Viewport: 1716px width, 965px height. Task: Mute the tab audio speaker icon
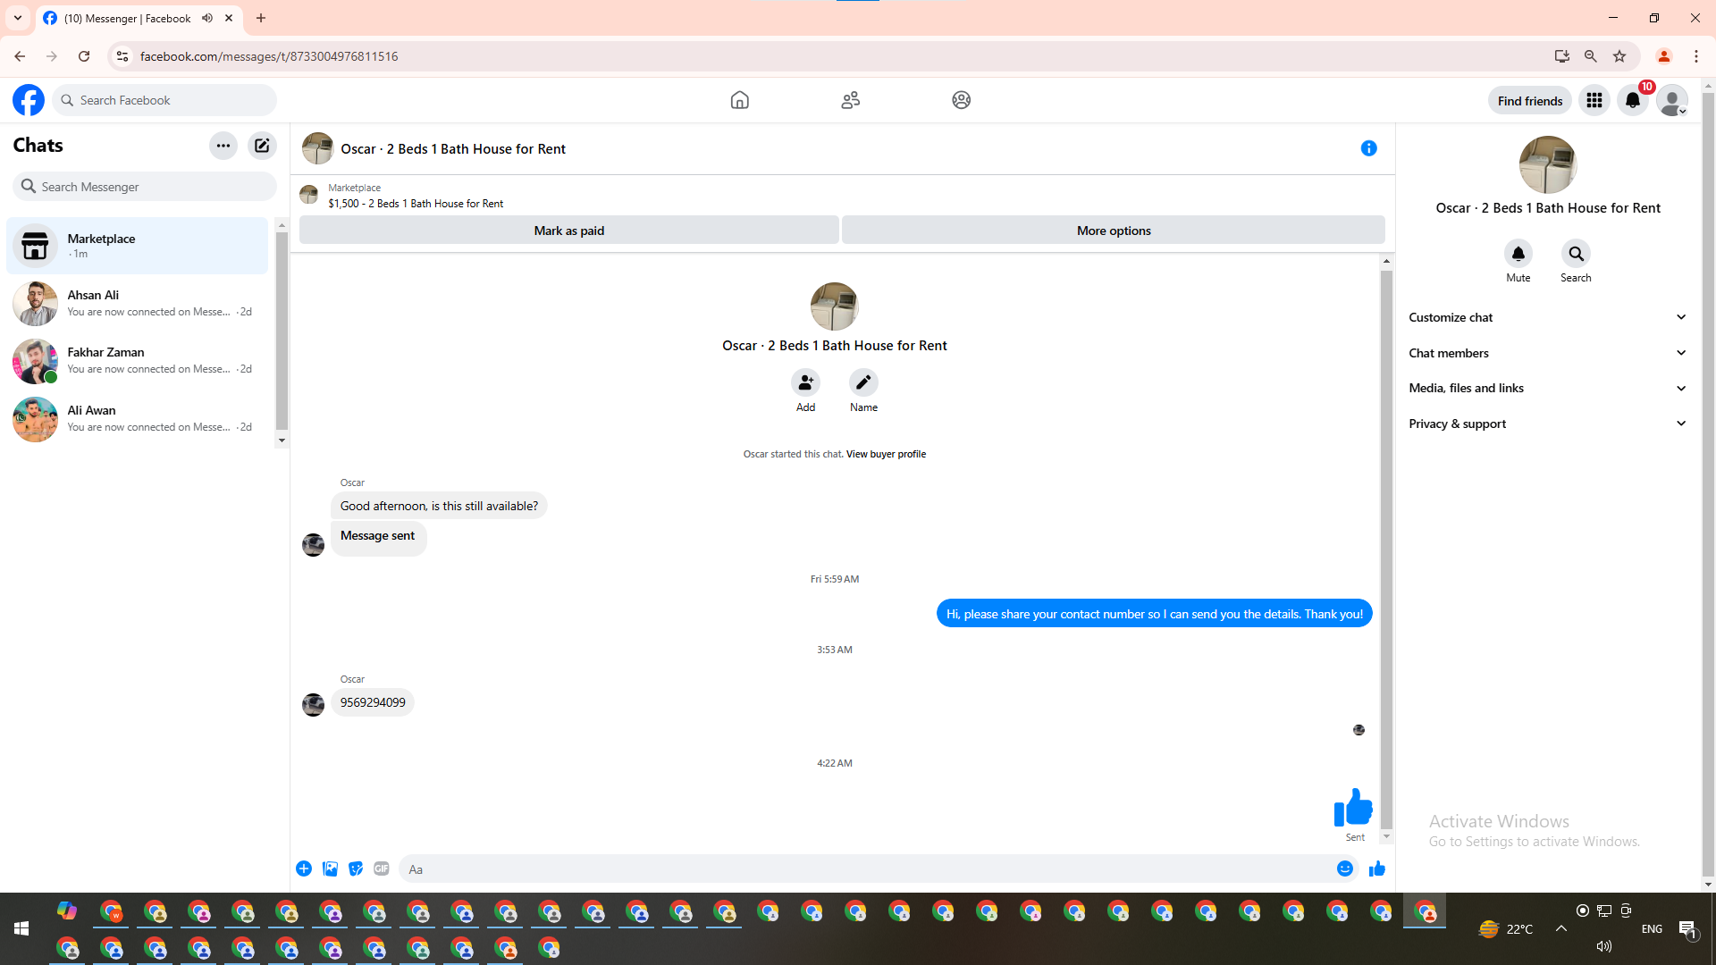point(207,18)
